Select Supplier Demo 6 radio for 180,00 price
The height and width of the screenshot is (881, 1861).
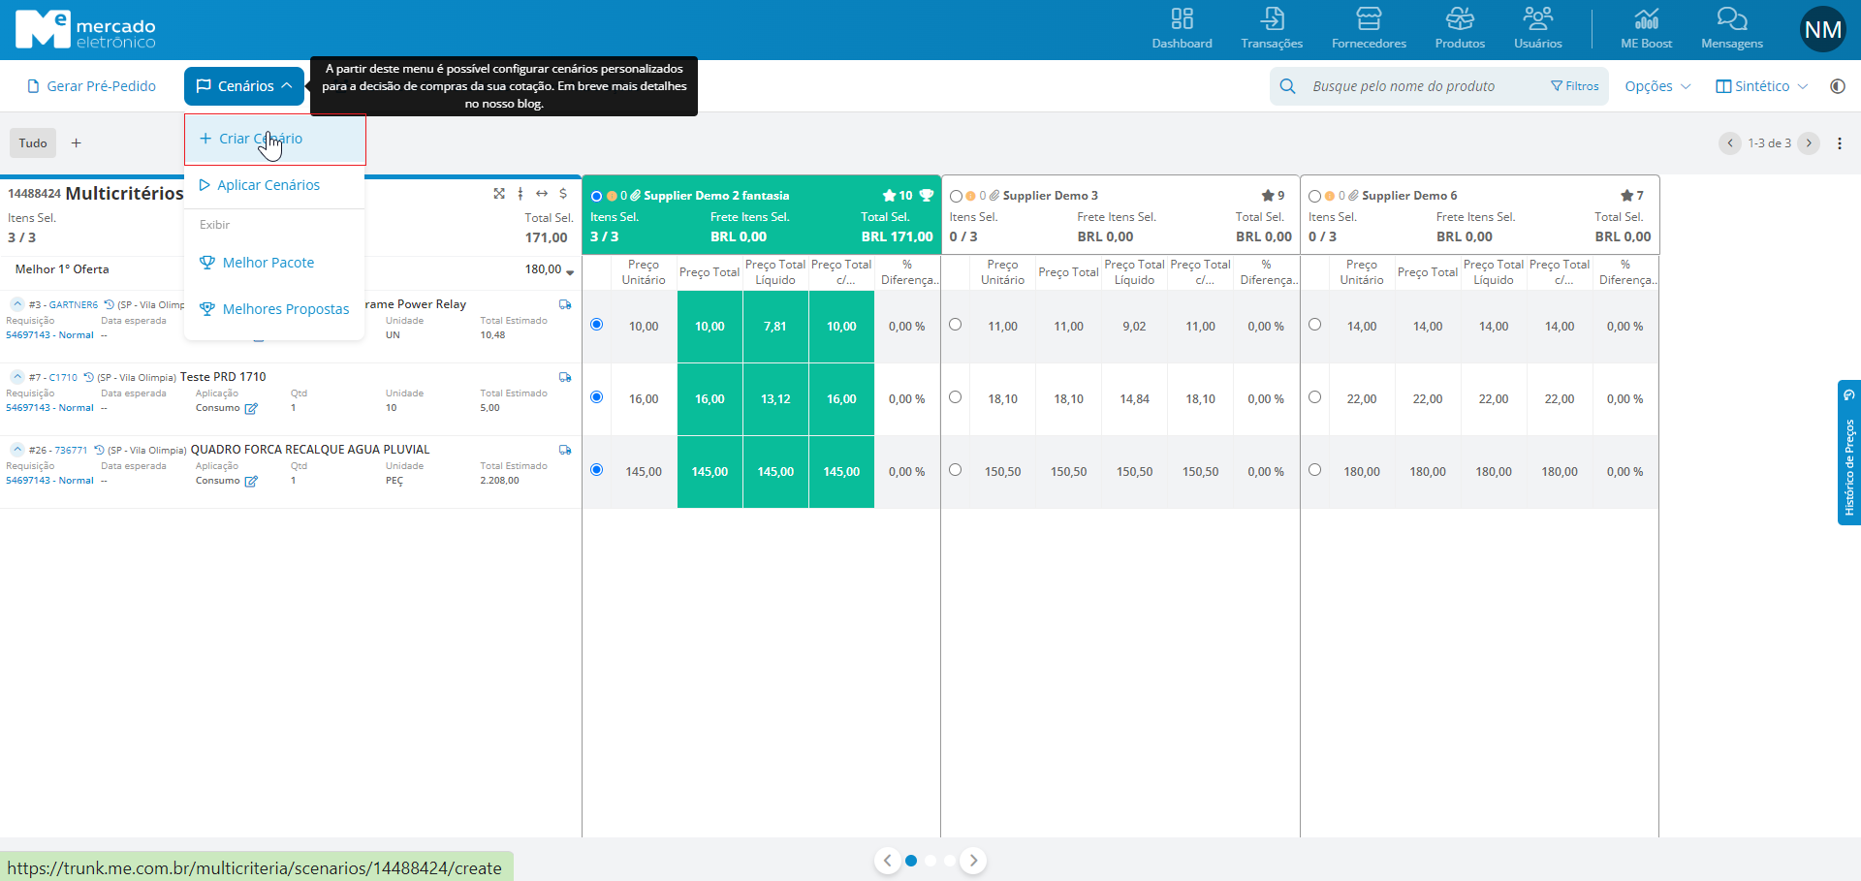(x=1314, y=470)
